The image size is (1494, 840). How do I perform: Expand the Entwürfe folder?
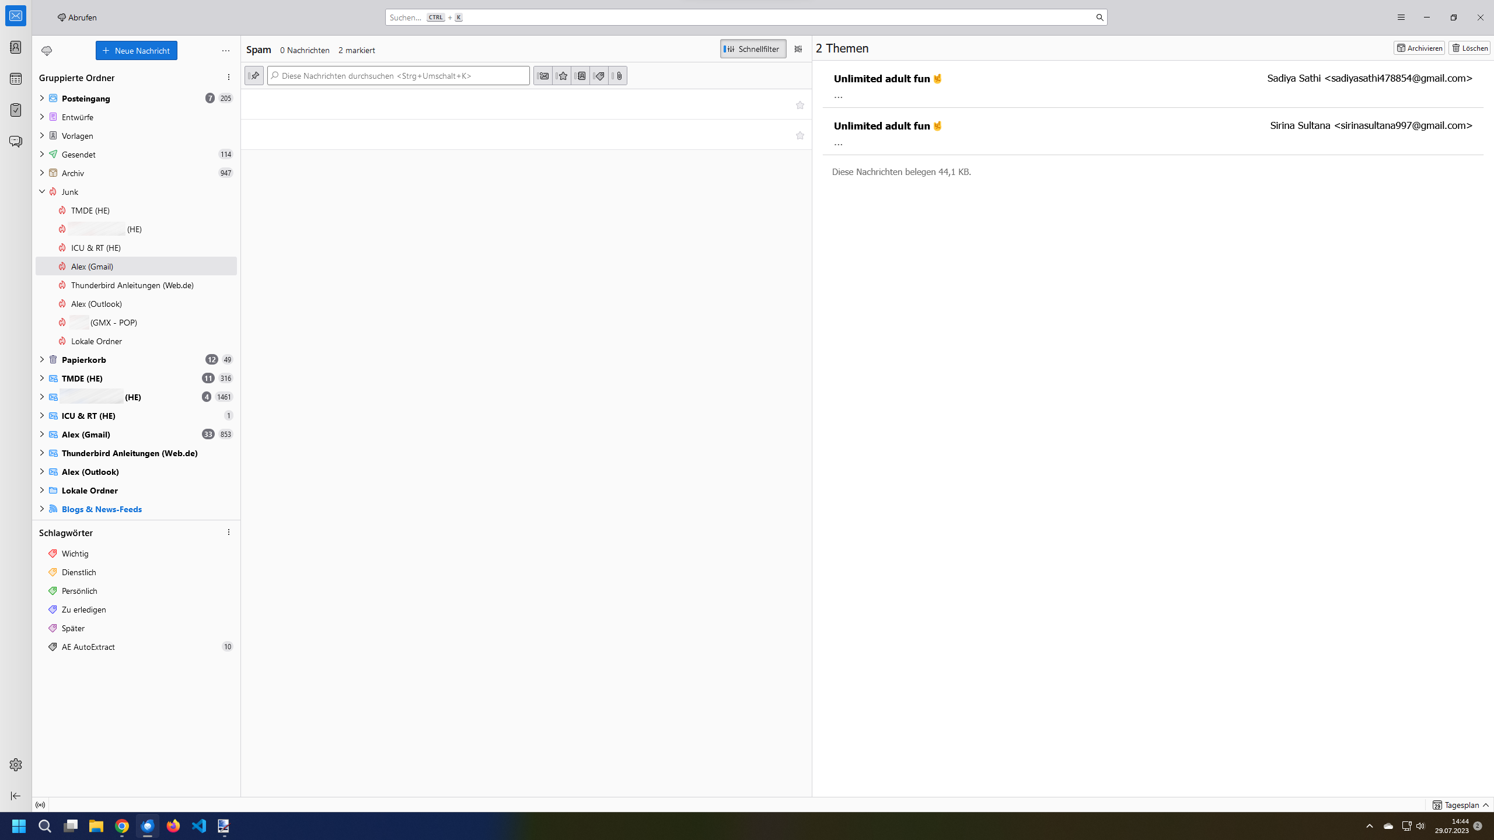[x=41, y=117]
